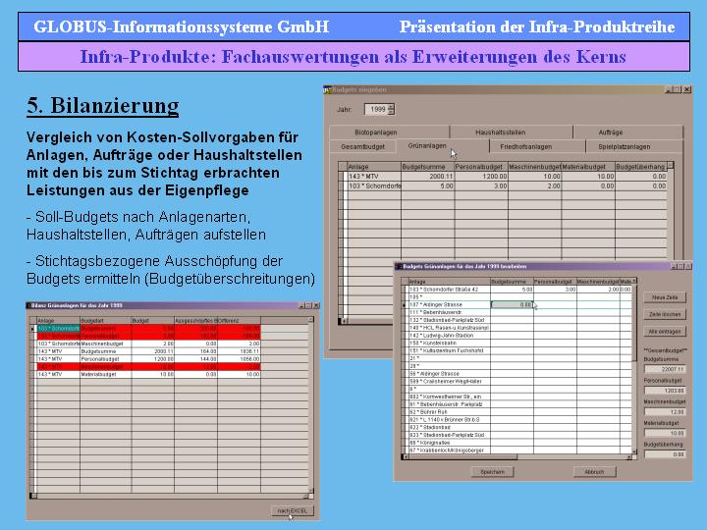Image resolution: width=707 pixels, height=530 pixels.
Task: Open the Friedhofsanlagen tab
Action: tap(526, 146)
